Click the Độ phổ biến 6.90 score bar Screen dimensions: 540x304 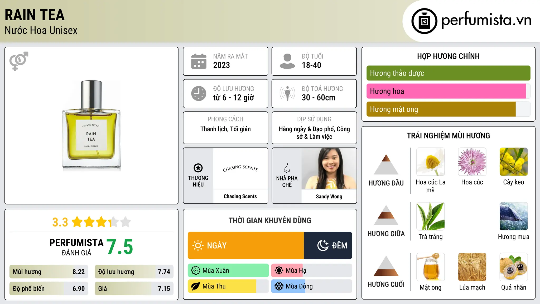click(x=49, y=289)
